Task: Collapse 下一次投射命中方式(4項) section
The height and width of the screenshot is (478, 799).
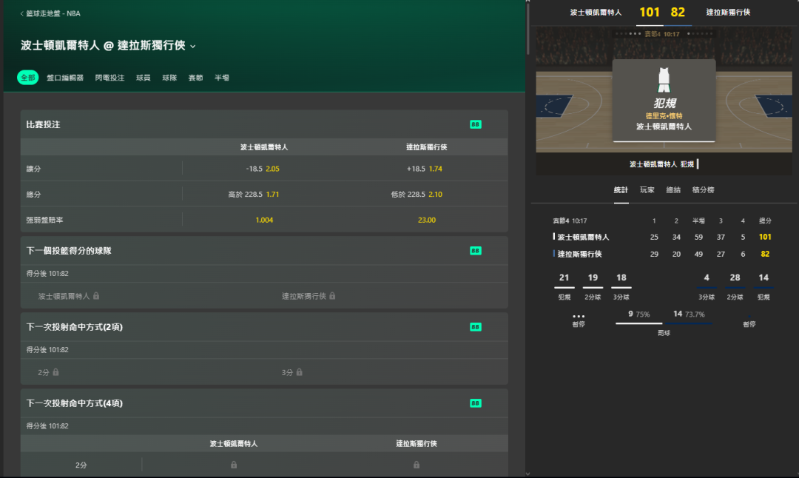Action: [x=264, y=403]
